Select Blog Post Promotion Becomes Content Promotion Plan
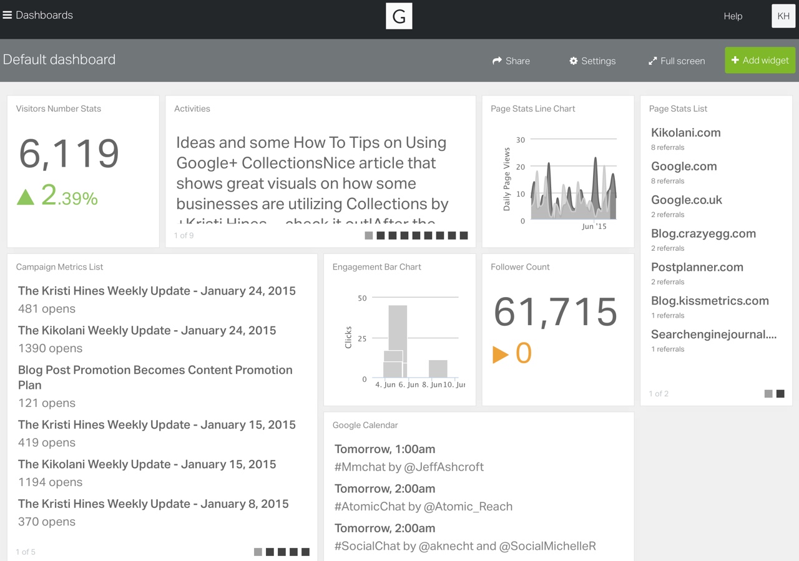This screenshot has height=561, width=799. [155, 378]
